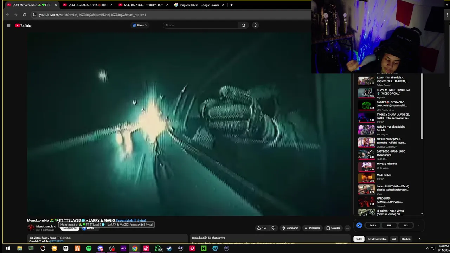Viewport: 450px width, 253px height.
Task: Select the Todos filter chip
Action: 359,239
